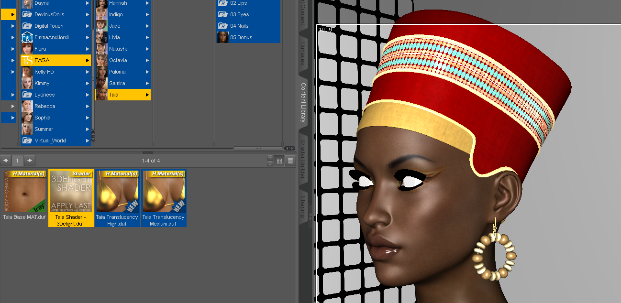Viewport: 621px width, 303px height.
Task: Go to next results page arrow
Action: [30, 161]
